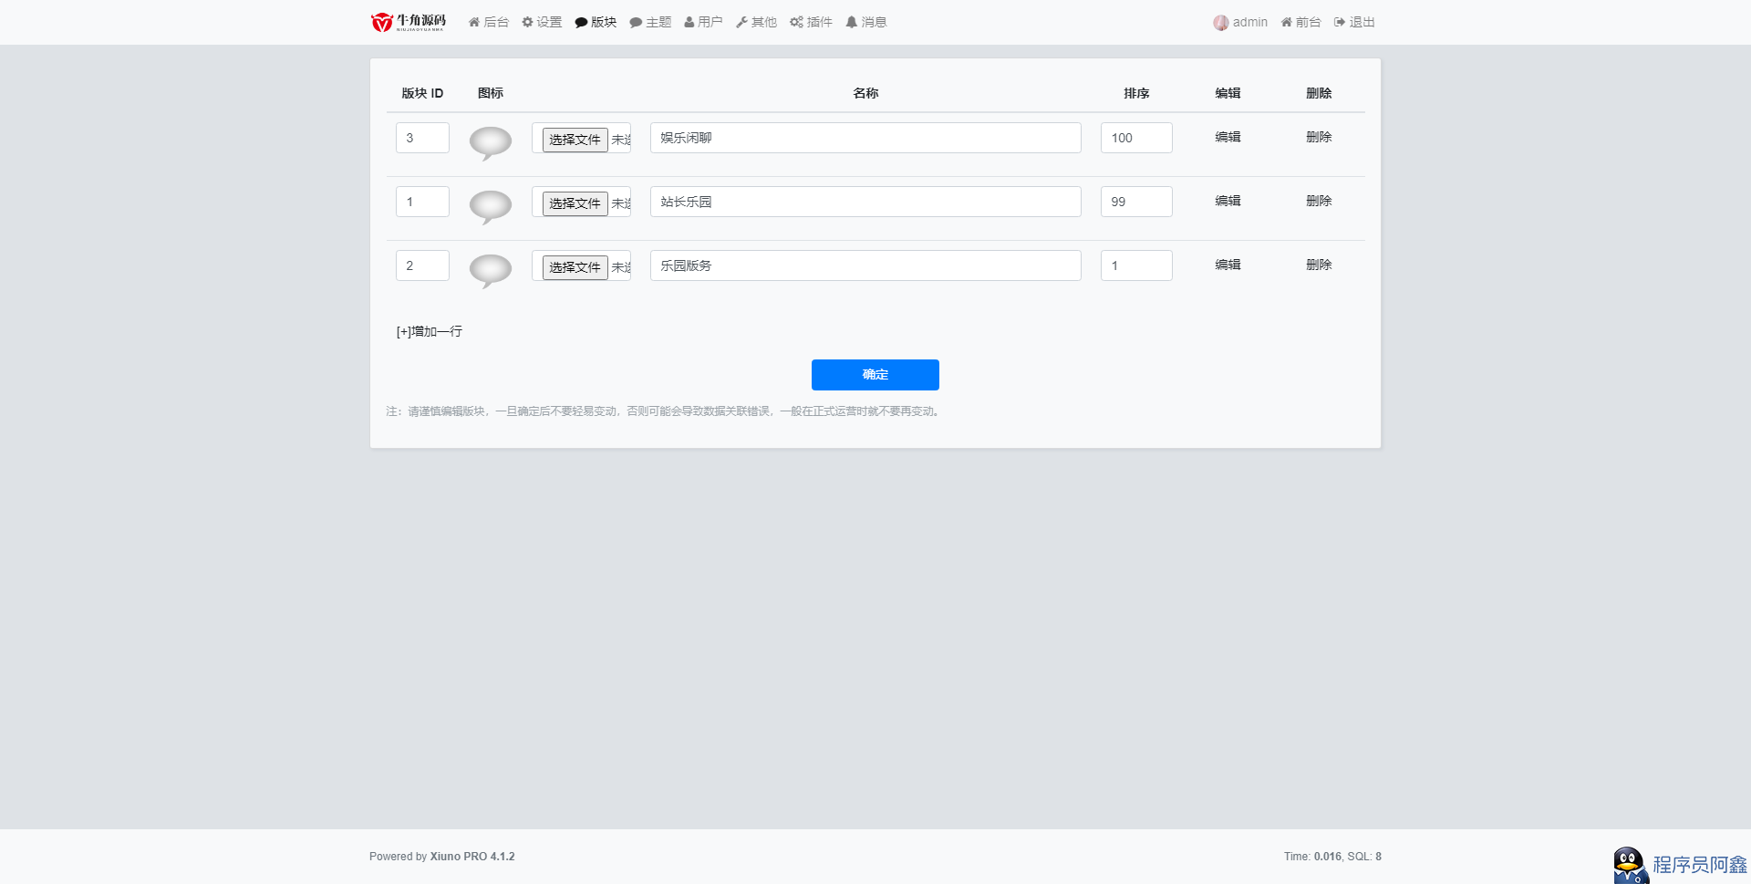1751x884 pixels.
Task: Click the 图标 column header
Action: pyautogui.click(x=491, y=93)
